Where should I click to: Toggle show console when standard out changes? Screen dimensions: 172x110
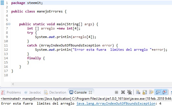tap(158, 92)
